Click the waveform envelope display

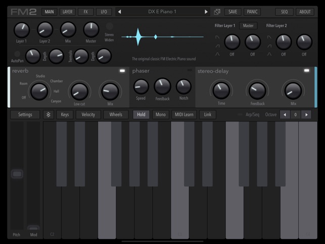[163, 37]
